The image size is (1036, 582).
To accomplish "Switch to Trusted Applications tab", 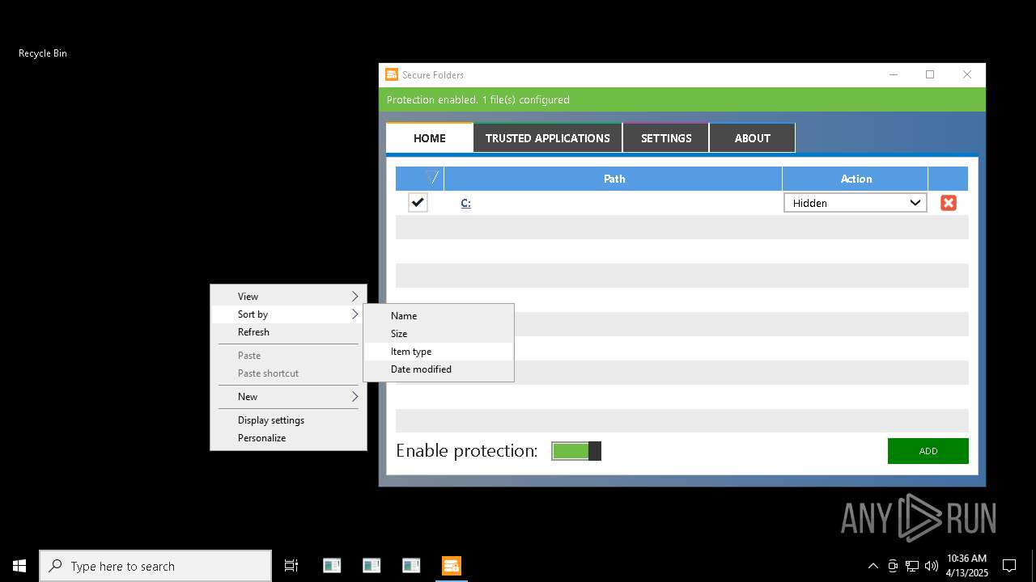I will coord(548,138).
